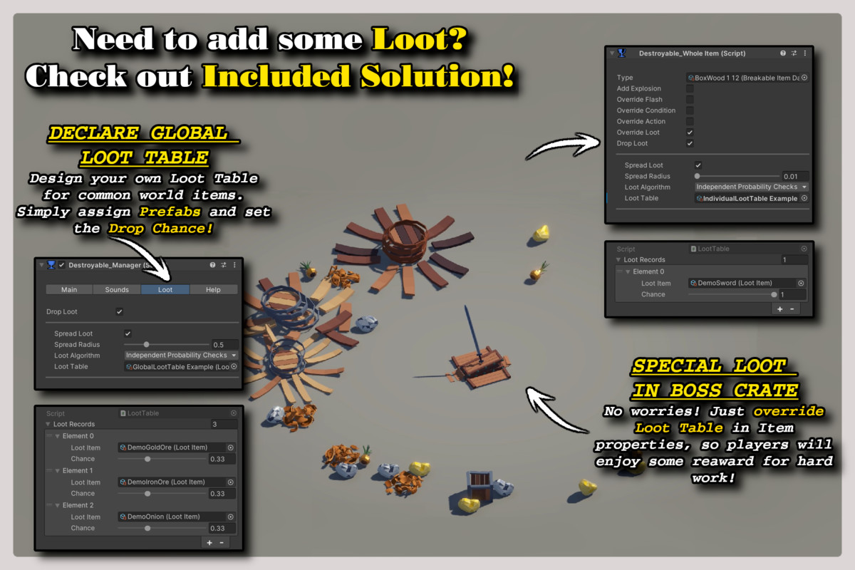Viewport: 855px width, 570px height.
Task: Open Loot Algorithm dropdown in Destroyable_Manager
Action: pos(181,355)
